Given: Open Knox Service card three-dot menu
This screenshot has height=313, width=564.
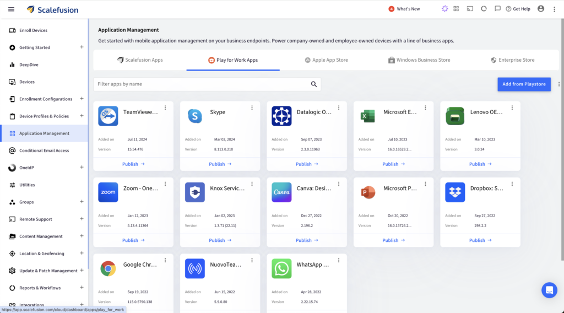Looking at the screenshot, I should click(252, 184).
